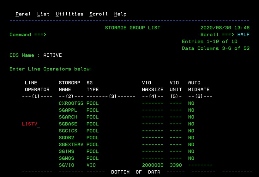Click Data Columns 3-6 of 52 text
Viewport: 259px width, 177px height.
[216, 48]
